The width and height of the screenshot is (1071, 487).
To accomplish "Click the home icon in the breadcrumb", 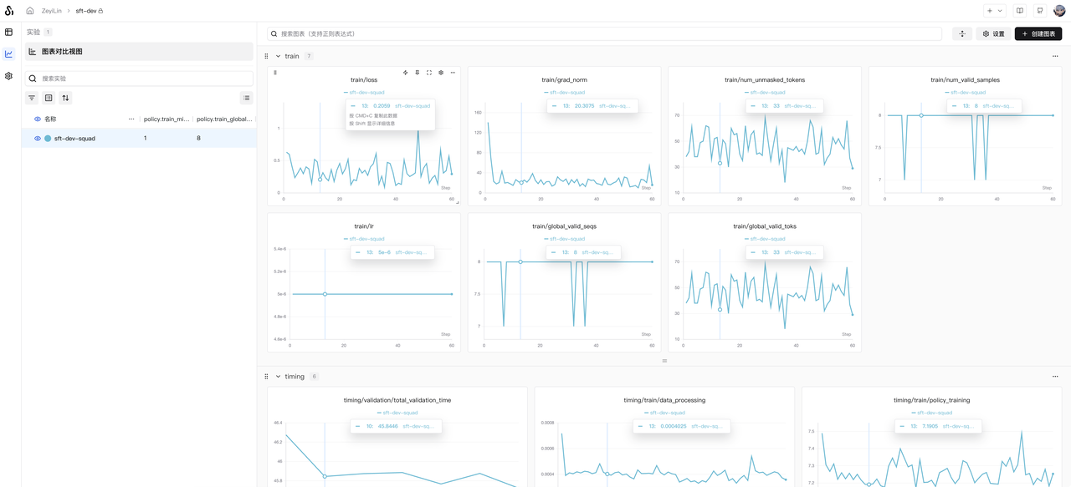I will pos(31,11).
